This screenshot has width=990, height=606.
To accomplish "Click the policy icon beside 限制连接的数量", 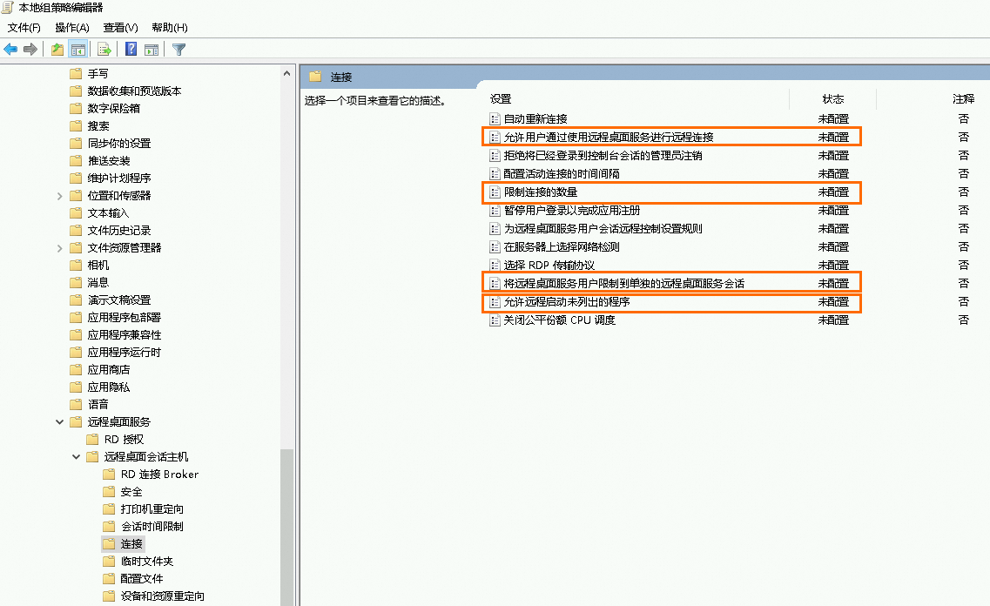I will coord(495,192).
